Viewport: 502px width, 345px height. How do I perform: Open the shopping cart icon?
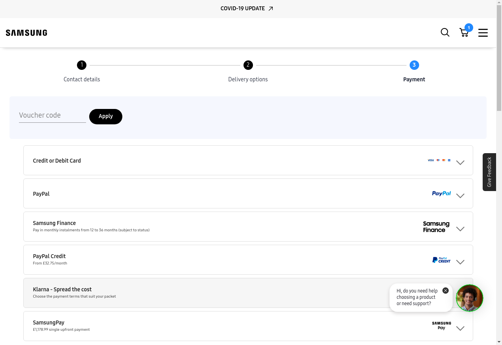464,32
